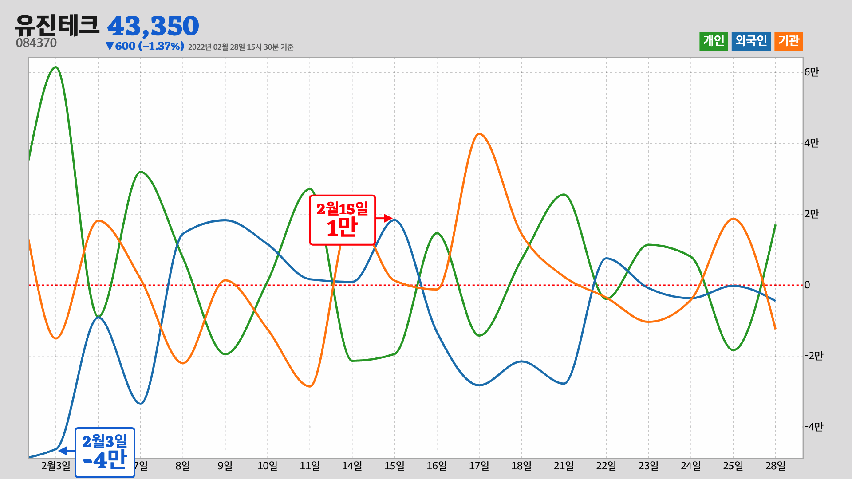Screen dimensions: 852x479
Task: Click the 14일 x-axis label
Action: click(352, 466)
